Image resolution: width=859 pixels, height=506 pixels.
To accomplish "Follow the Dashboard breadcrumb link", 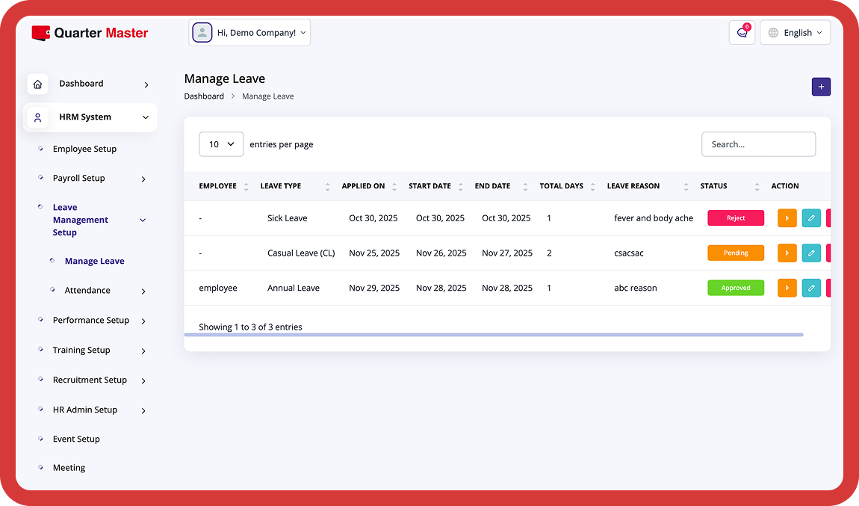I will pos(204,96).
